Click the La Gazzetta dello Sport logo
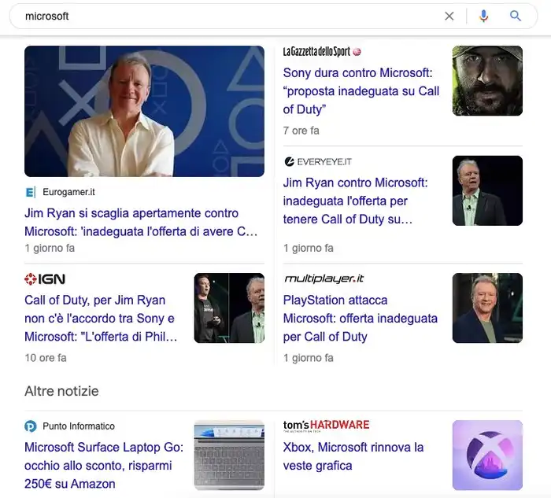551x498 pixels. [x=321, y=52]
